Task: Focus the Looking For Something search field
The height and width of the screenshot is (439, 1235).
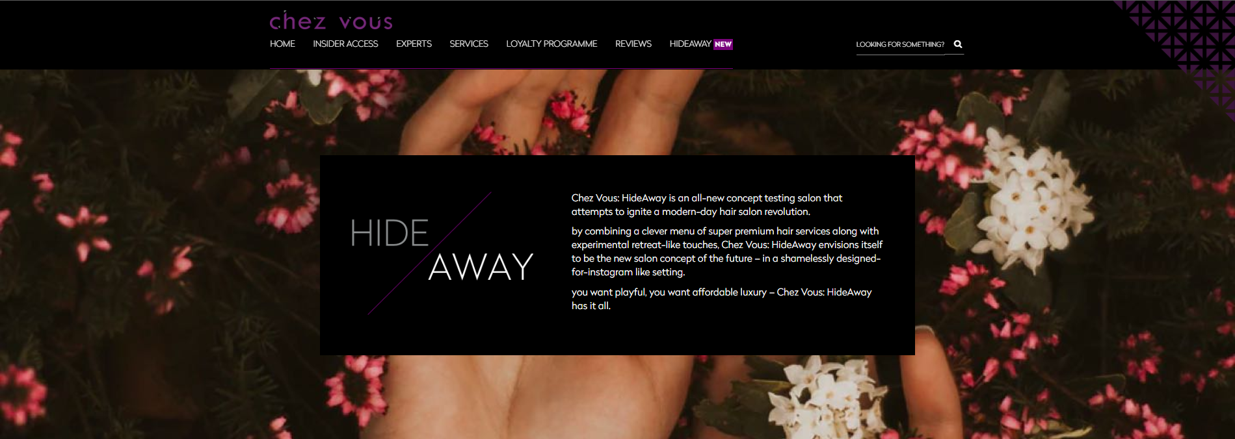Action: 901,44
